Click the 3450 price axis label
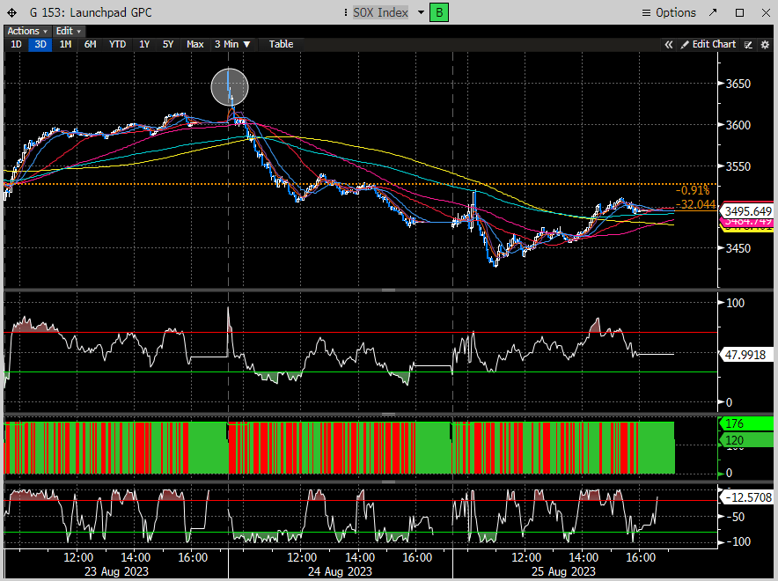 (738, 248)
